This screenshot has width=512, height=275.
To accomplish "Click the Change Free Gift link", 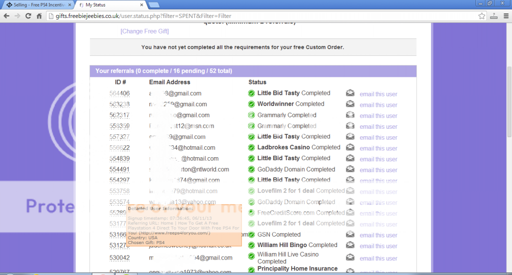I will (x=144, y=31).
